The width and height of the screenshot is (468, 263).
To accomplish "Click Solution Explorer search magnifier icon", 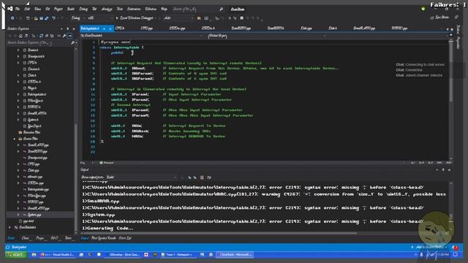I will point(72,43).
